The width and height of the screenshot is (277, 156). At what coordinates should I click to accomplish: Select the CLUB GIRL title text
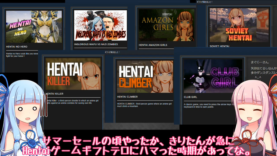click(x=190, y=97)
